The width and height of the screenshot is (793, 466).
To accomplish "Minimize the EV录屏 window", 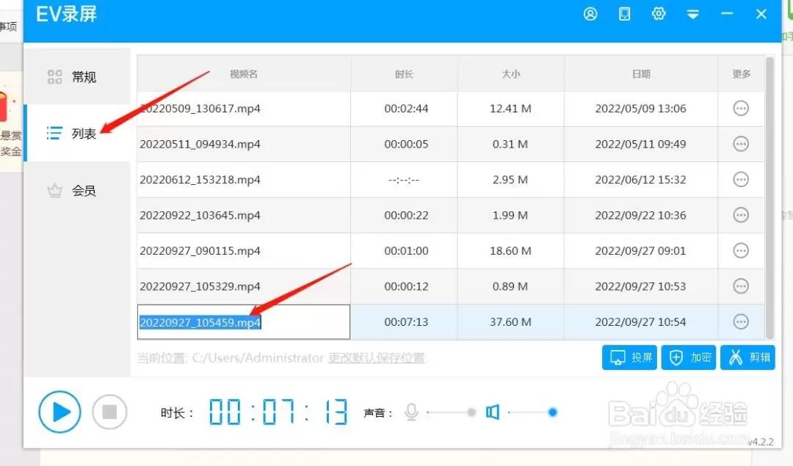I will pos(727,14).
